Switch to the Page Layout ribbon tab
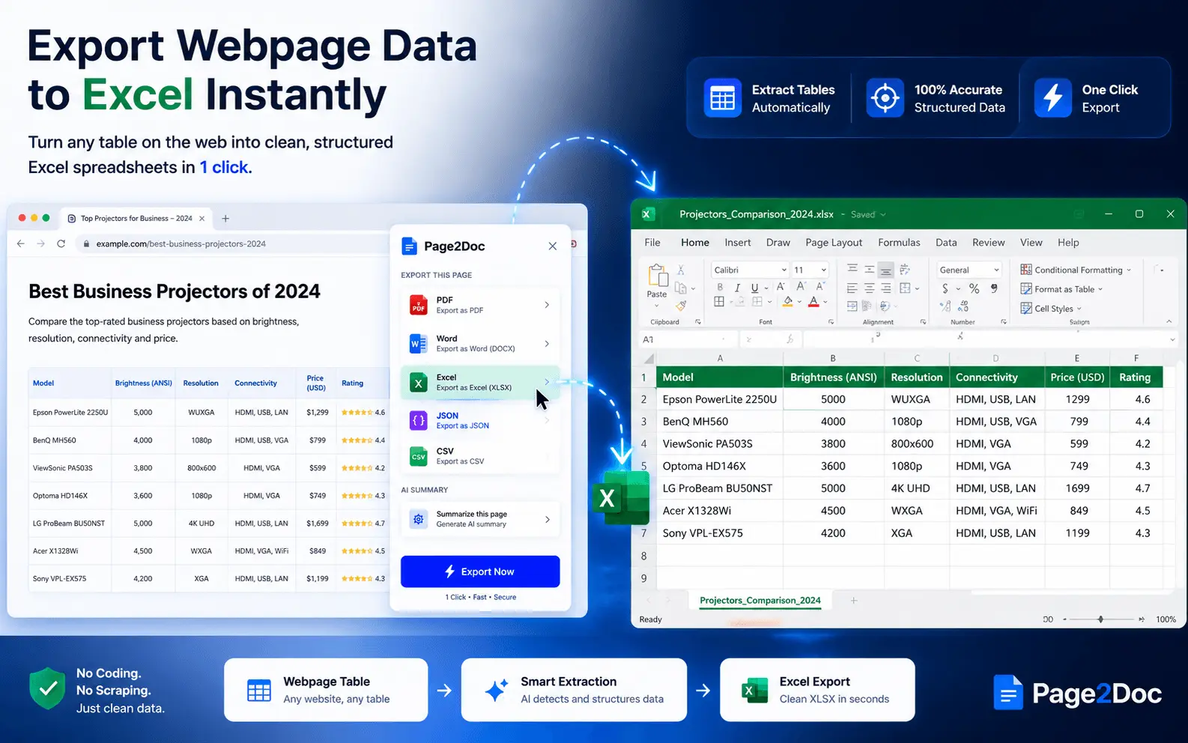The height and width of the screenshot is (743, 1188). coord(834,243)
